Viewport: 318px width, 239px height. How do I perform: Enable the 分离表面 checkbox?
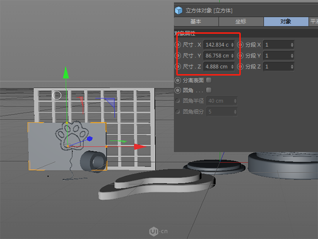209,80
